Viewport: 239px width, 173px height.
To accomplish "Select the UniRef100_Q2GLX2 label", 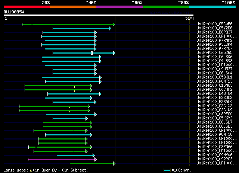I will [x=214, y=106].
